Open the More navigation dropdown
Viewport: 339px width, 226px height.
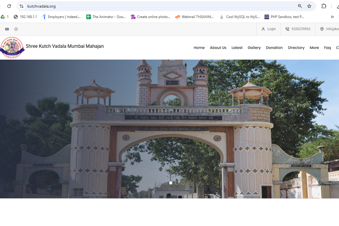[x=314, y=48]
